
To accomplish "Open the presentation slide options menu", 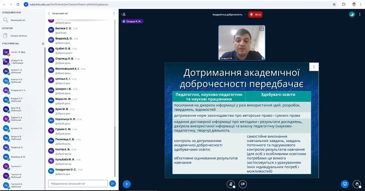I will point(314,67).
